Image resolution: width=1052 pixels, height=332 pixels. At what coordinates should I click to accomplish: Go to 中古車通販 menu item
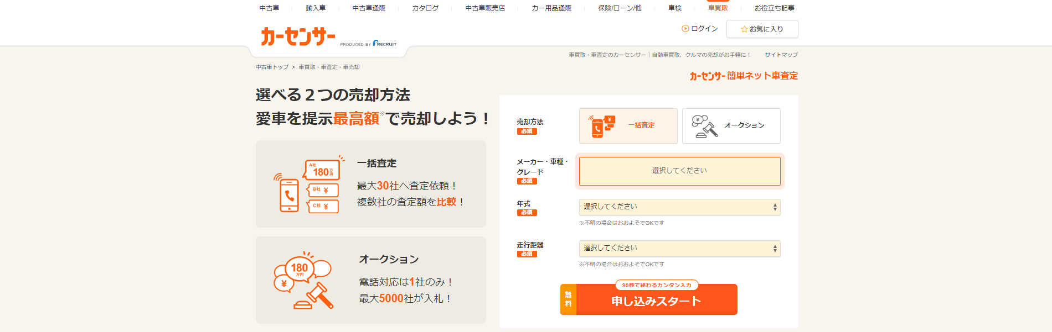click(369, 8)
